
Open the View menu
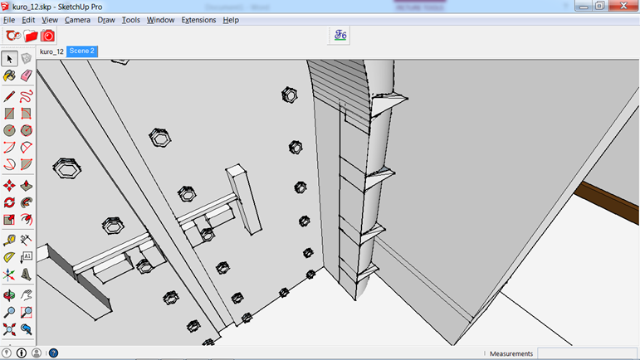pyautogui.click(x=50, y=20)
